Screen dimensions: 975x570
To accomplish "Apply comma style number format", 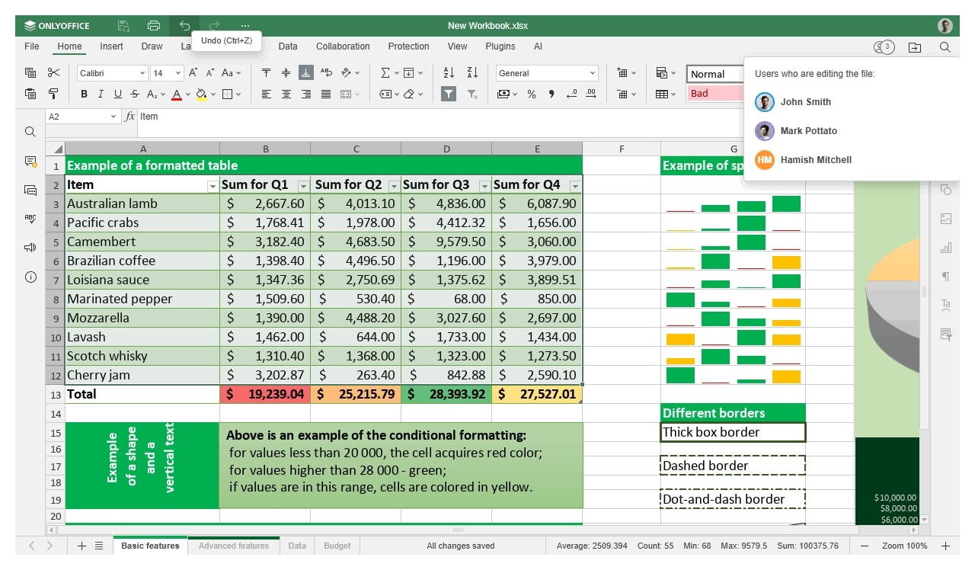I will [x=551, y=94].
